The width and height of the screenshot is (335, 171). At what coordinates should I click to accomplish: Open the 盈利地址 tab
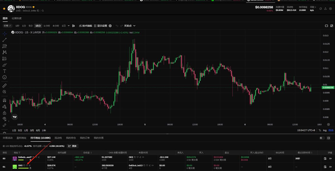[21, 138]
